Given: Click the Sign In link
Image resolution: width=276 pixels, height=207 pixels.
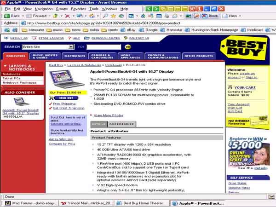Looking at the screenshot, I should [251, 77].
